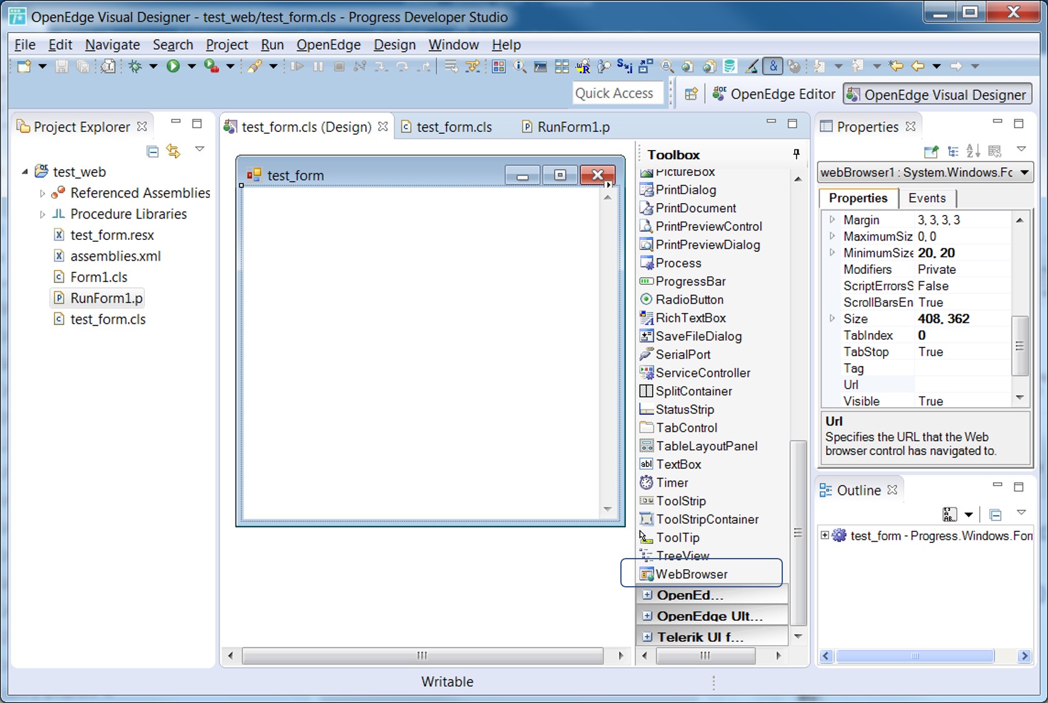Select WebBrowser control in Toolbox
Screen dimensions: 1048x703
pos(691,574)
